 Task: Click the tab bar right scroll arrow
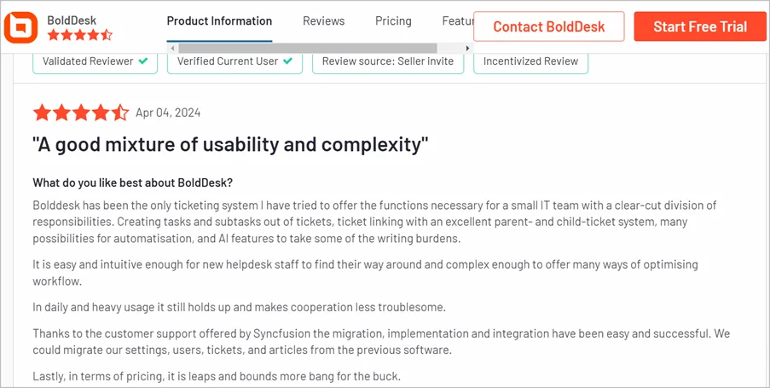tap(467, 48)
